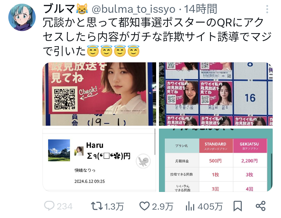Tap the reply speech bubble icon

pos(49,206)
